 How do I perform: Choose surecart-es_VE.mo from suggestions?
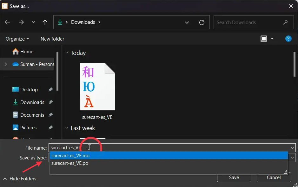70,155
